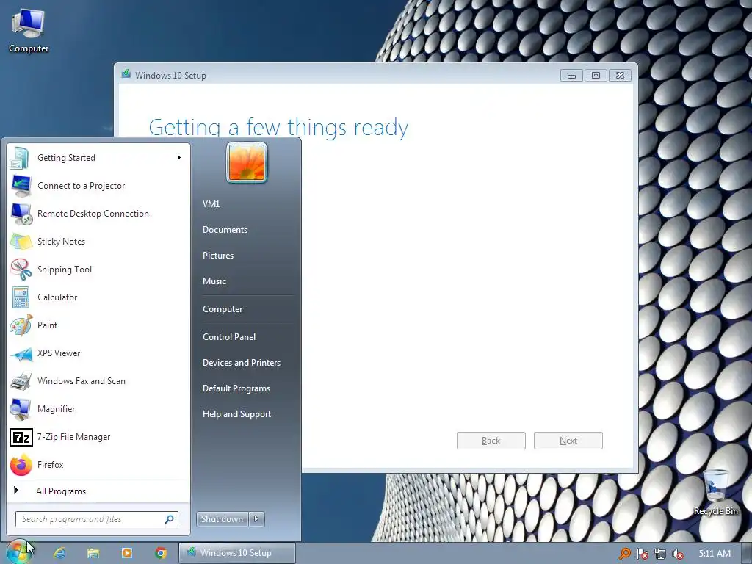
Task: Click in the Search programs and files box
Action: pos(97,519)
